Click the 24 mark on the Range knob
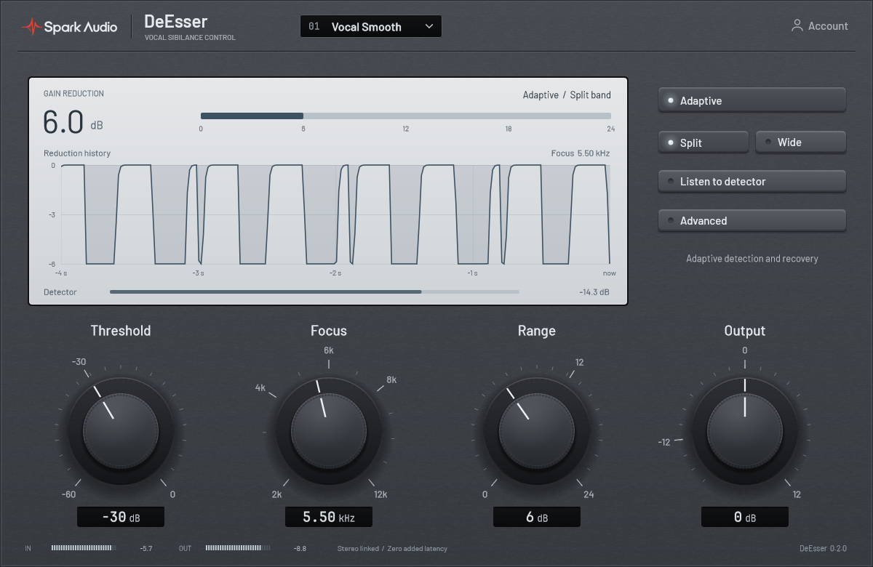This screenshot has width=873, height=567. (589, 494)
